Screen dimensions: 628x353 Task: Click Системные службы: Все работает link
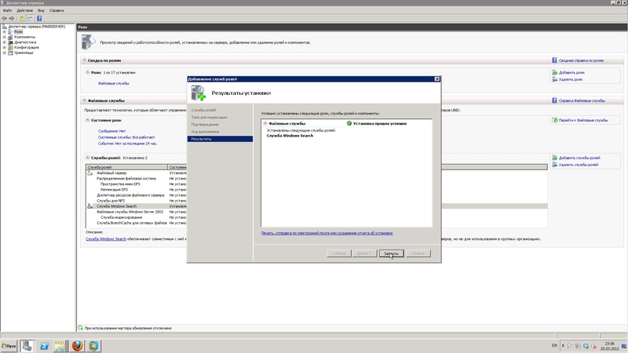[126, 137]
